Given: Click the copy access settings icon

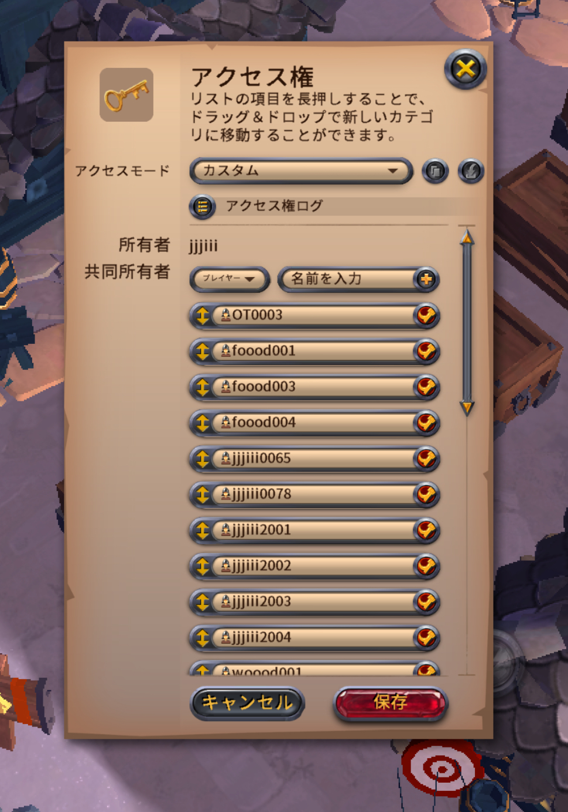Looking at the screenshot, I should click(x=435, y=171).
